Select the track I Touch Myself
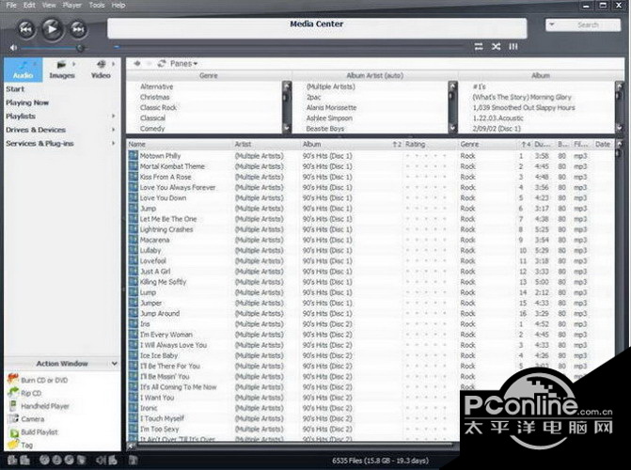Screen dimensions: 631x470 click(x=162, y=418)
